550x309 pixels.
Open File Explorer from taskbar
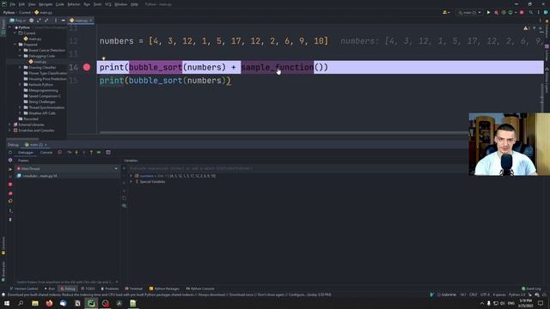[x=35, y=303]
